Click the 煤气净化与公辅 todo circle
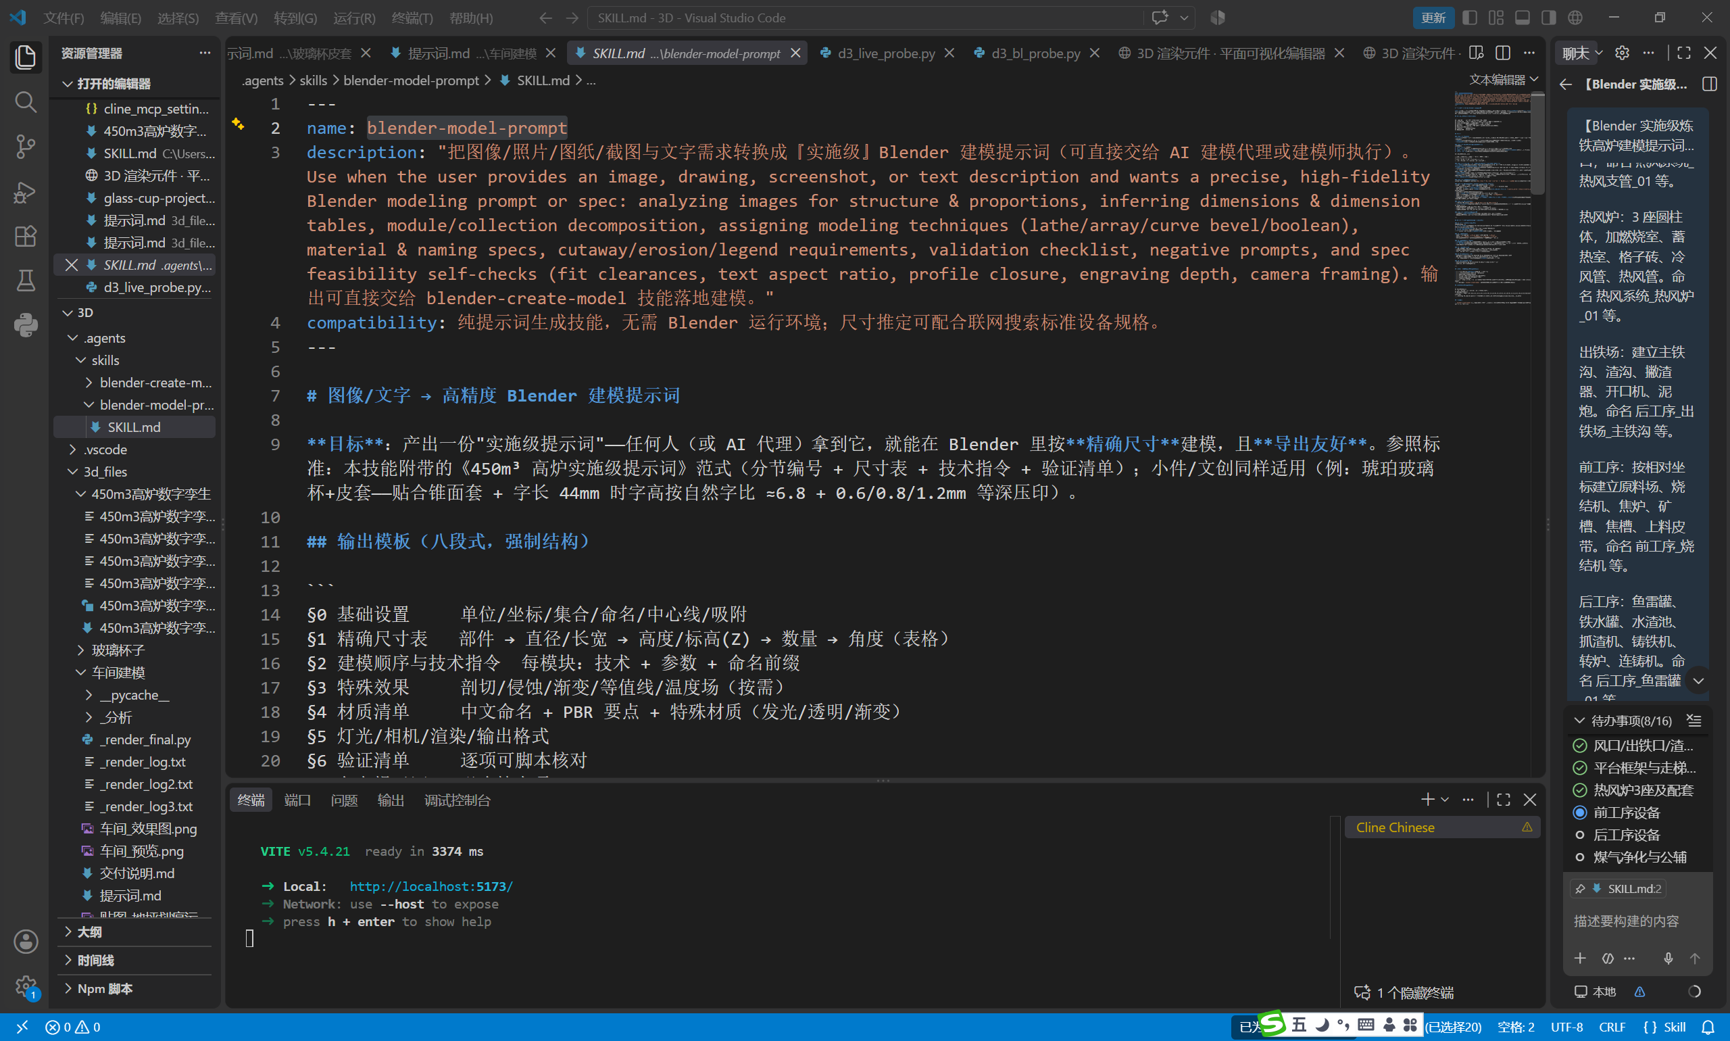 1580,857
